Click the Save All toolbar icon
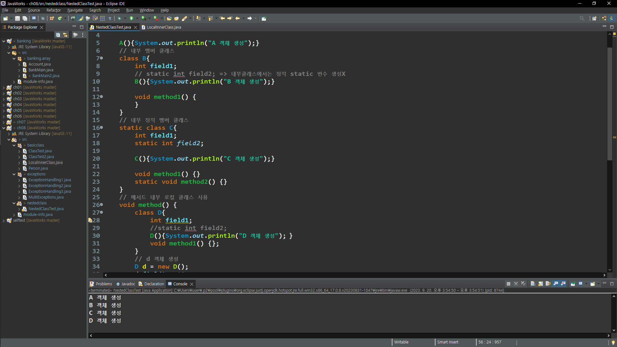Screen dimensions: 617x347 click(25, 18)
